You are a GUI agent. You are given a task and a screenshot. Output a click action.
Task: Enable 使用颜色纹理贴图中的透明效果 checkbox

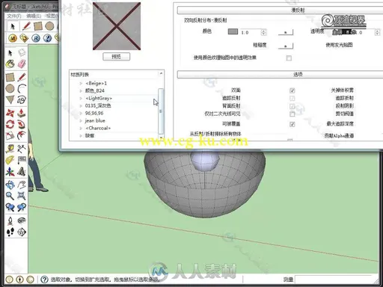tap(289, 58)
